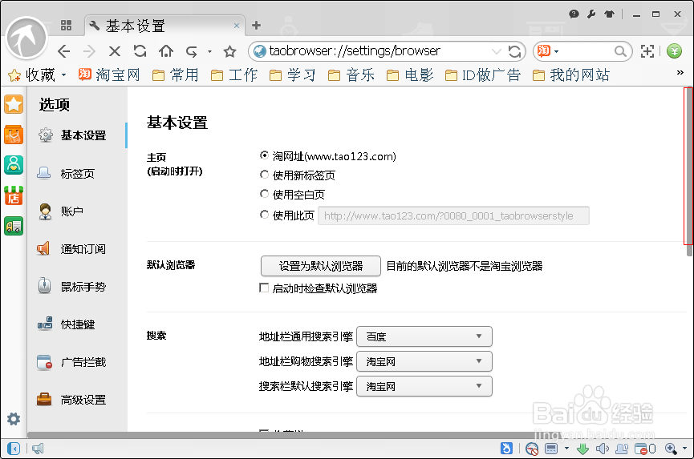Screen dimensions: 694x459
Task: Go back with the back arrow
Action: pos(63,51)
